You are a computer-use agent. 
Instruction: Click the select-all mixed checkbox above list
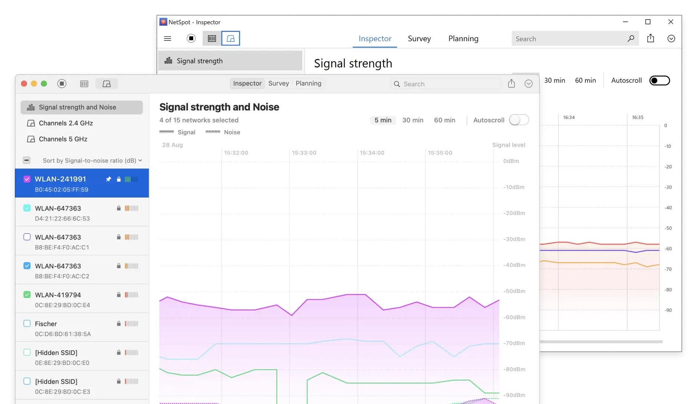click(x=26, y=160)
